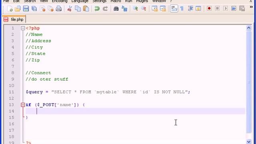Undo last edit with green arrow
The width and height of the screenshot is (256, 144).
[x=97, y=8]
